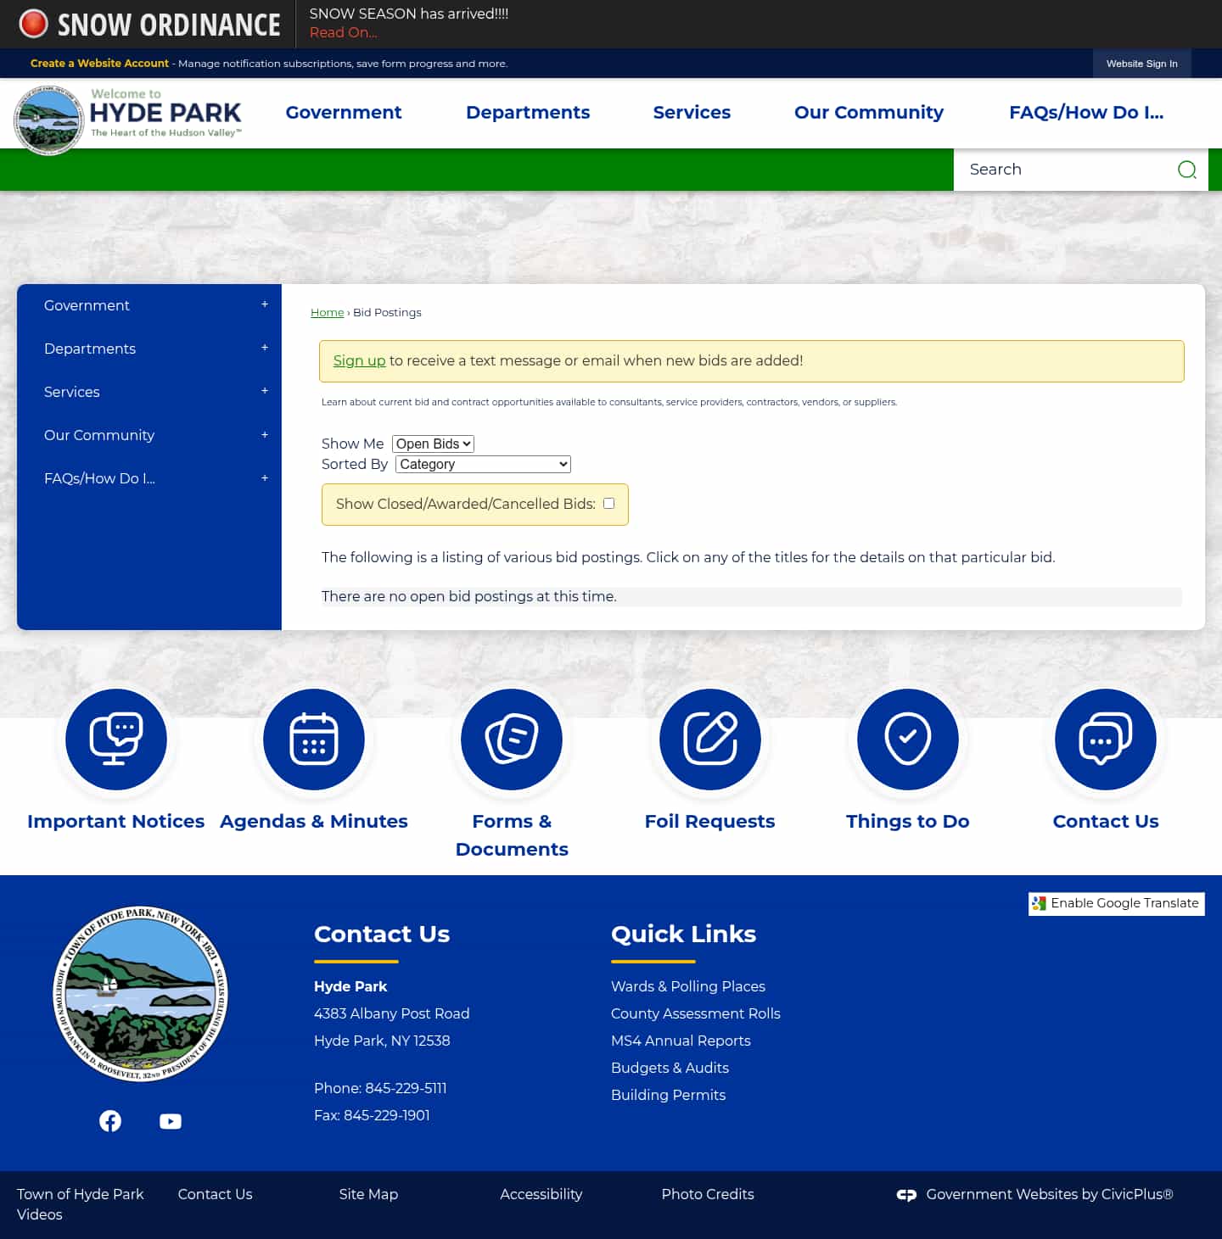1222x1239 pixels.
Task: Change the Sorted By Category dropdown
Action: point(482,464)
